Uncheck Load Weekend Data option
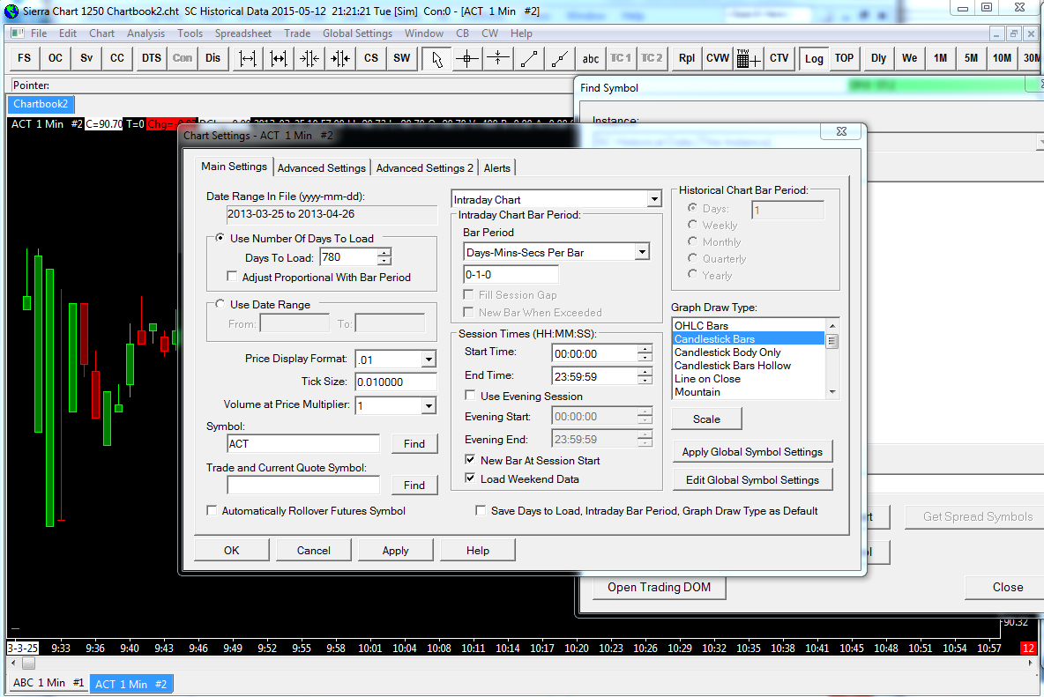 (472, 479)
